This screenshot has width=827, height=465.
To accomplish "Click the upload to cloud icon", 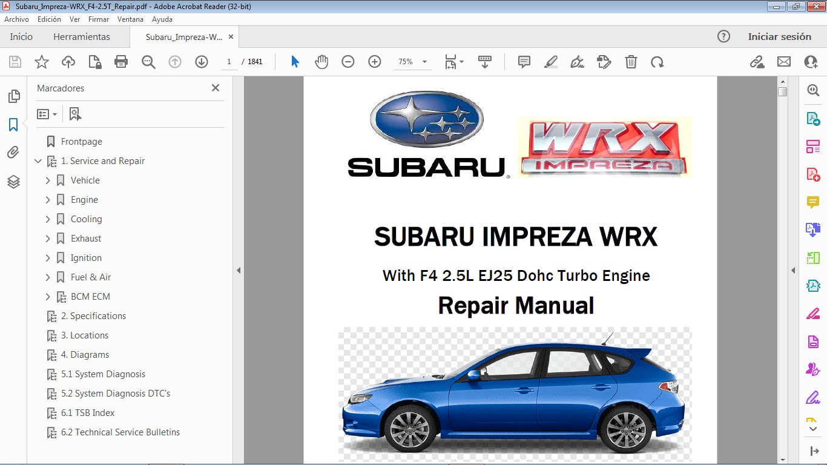I will (68, 62).
